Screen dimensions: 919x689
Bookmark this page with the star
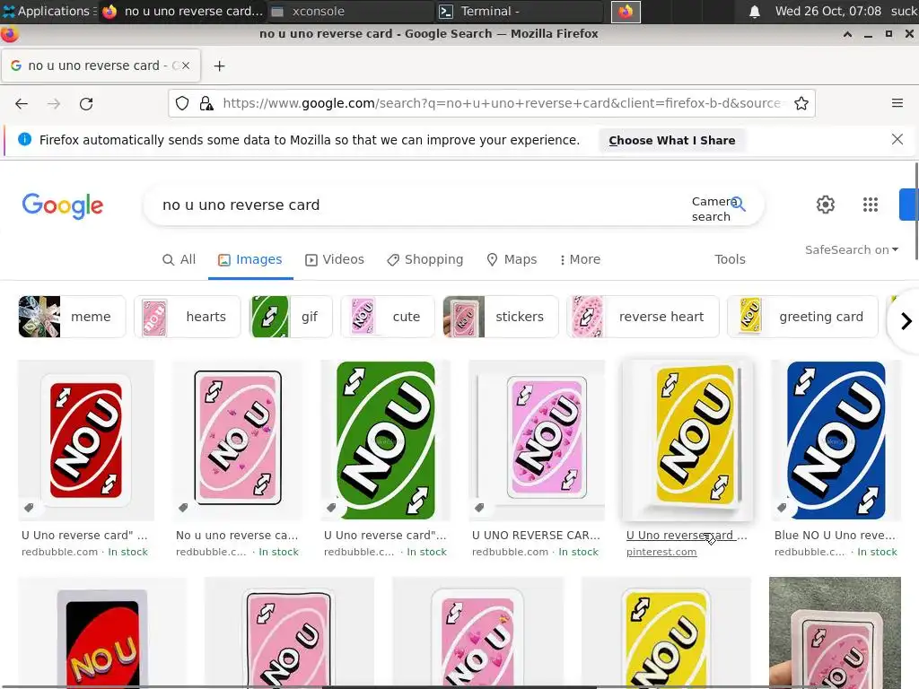(x=801, y=104)
